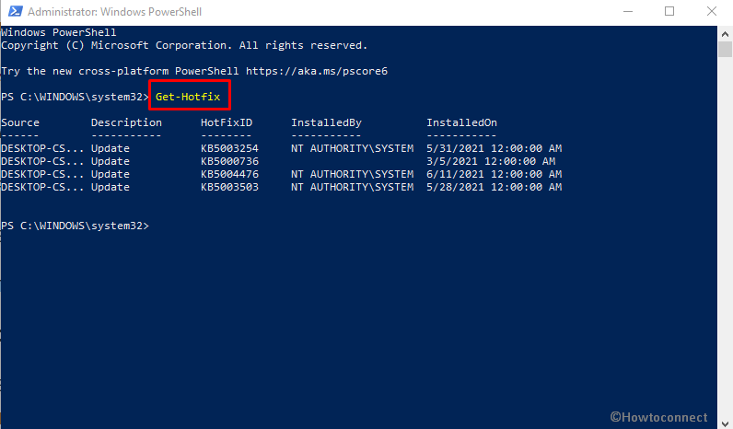Click NT AUTHORITY\SYSTEM in KB5003254 row

[353, 148]
